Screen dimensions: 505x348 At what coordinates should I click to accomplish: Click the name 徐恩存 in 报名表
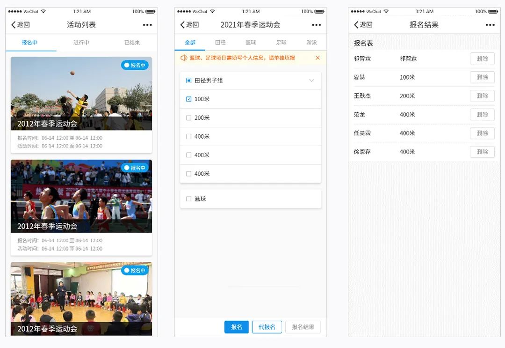[x=362, y=152]
